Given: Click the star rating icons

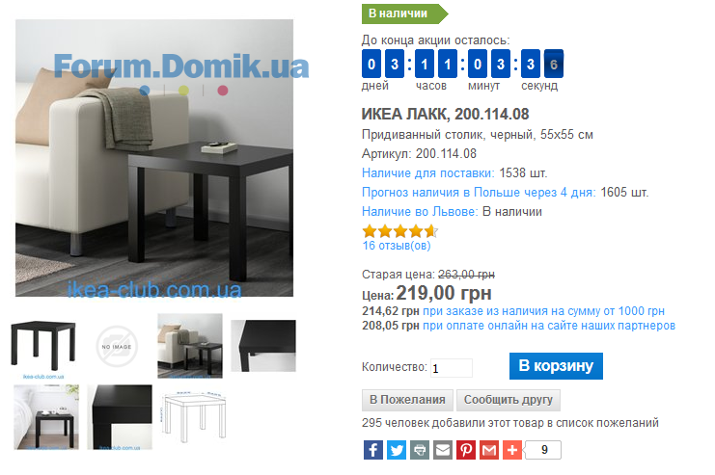Looking at the screenshot, I should point(399,231).
